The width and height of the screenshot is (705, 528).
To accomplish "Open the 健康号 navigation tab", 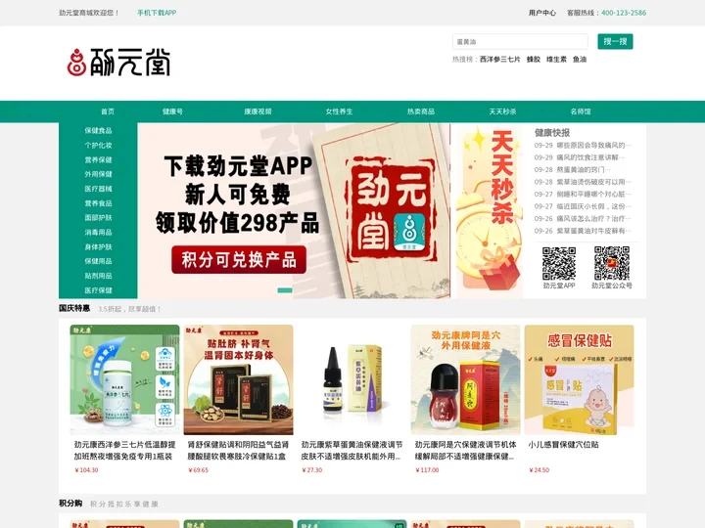I will tap(172, 111).
